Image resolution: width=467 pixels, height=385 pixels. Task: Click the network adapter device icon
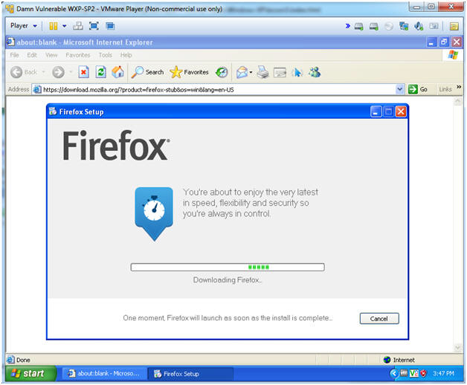click(x=404, y=27)
